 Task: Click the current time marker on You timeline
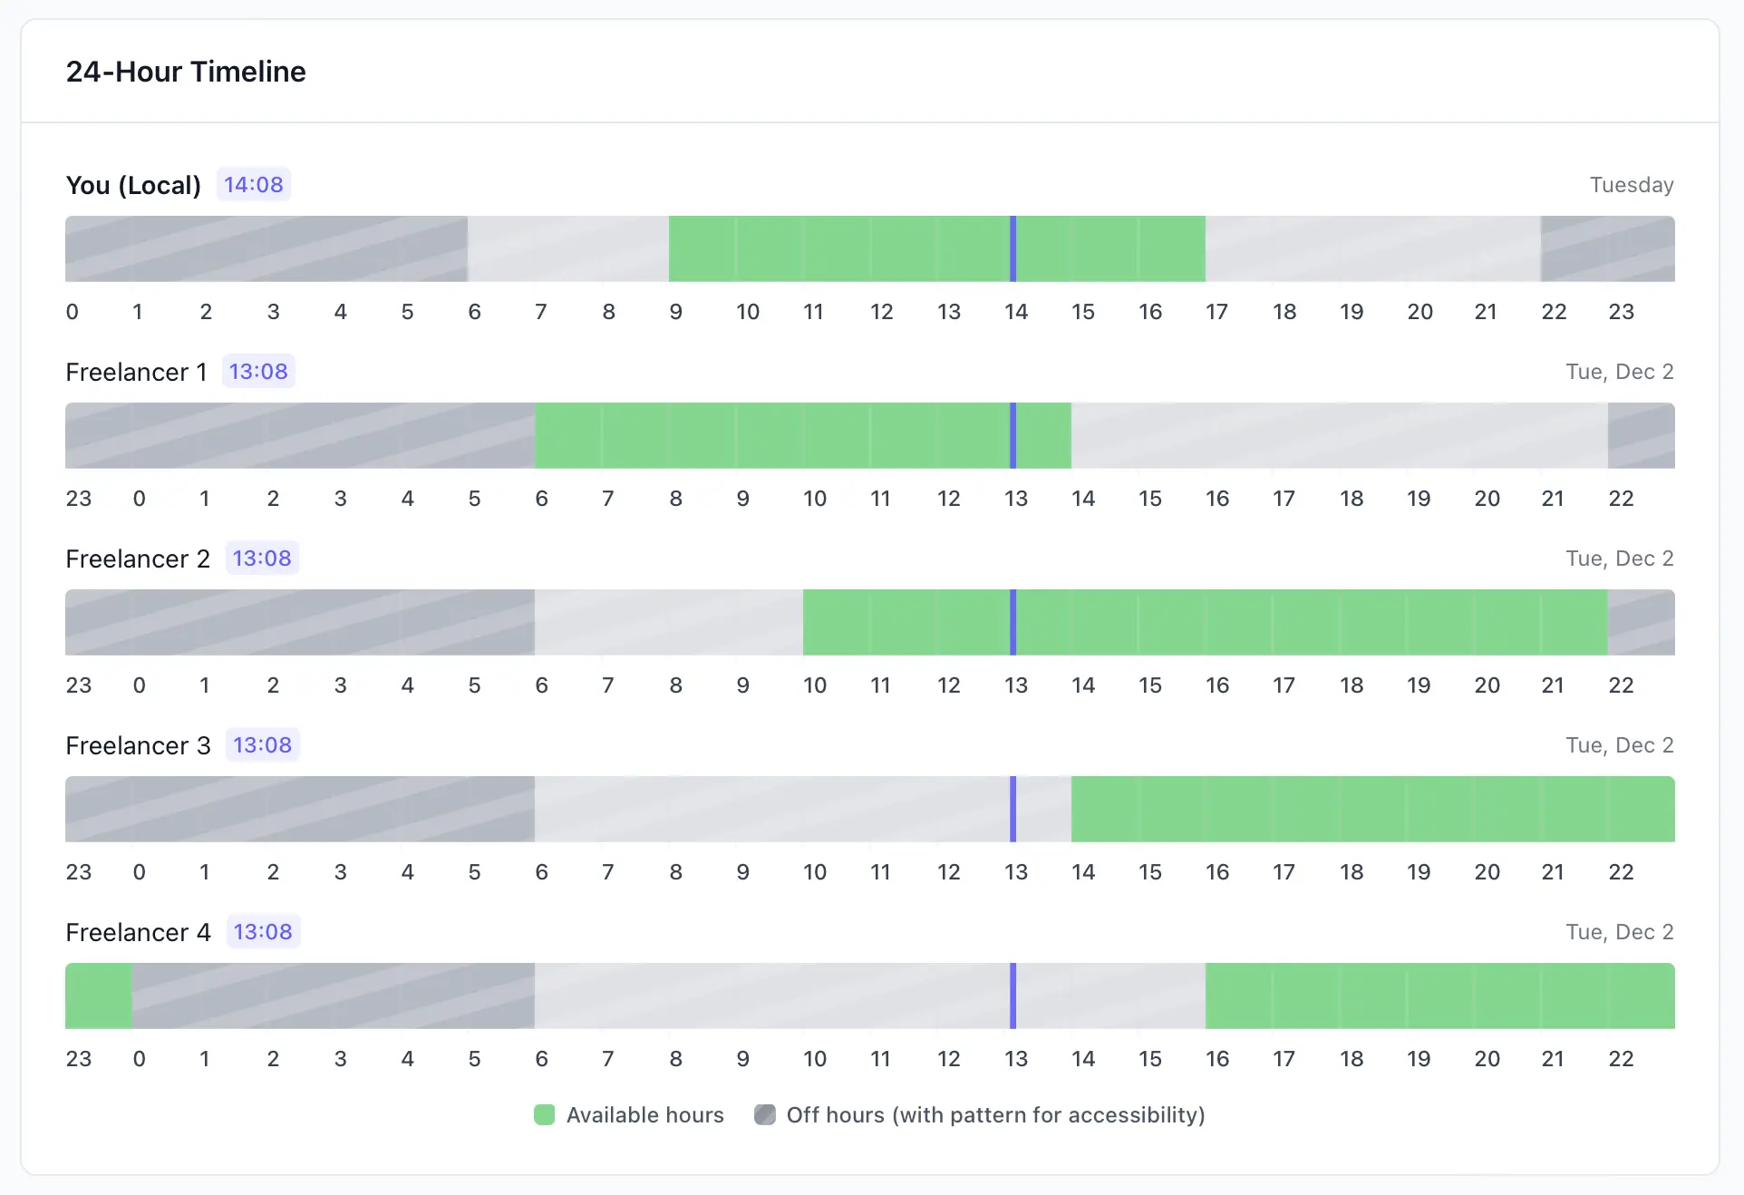click(1012, 249)
